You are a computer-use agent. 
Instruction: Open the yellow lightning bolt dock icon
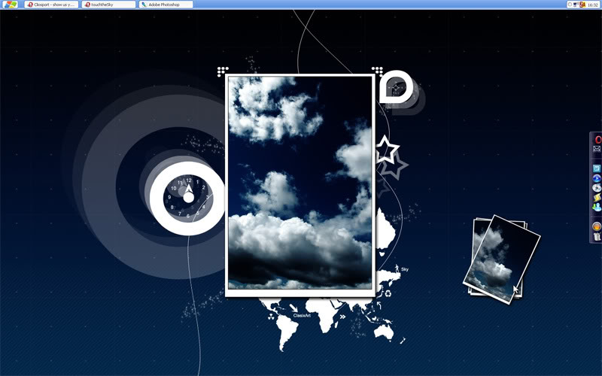597,198
